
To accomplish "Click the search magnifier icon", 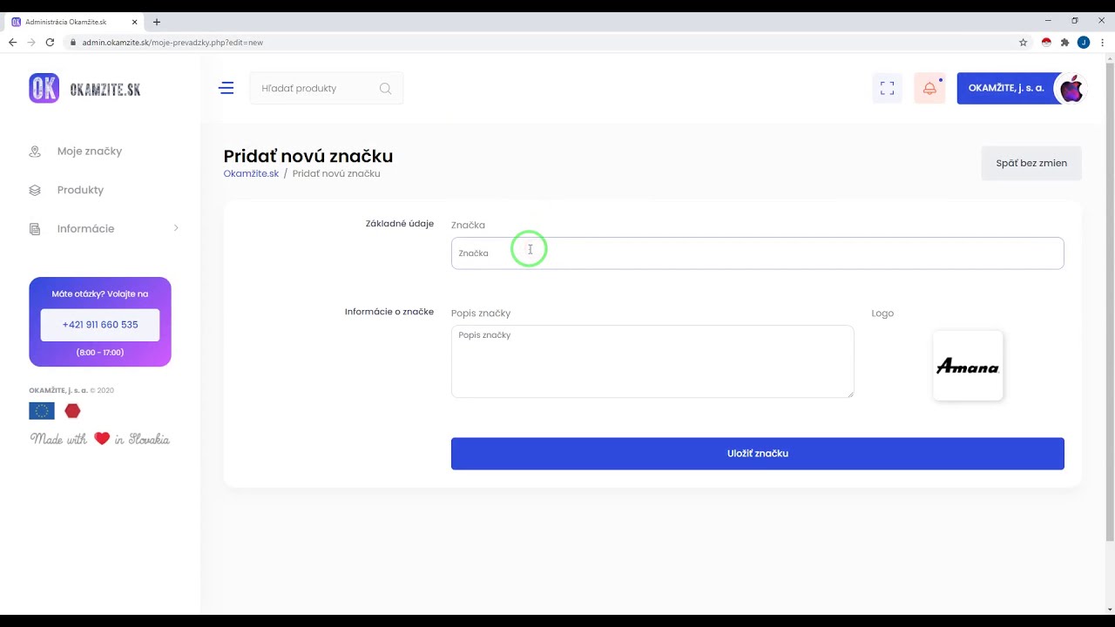I will point(385,88).
